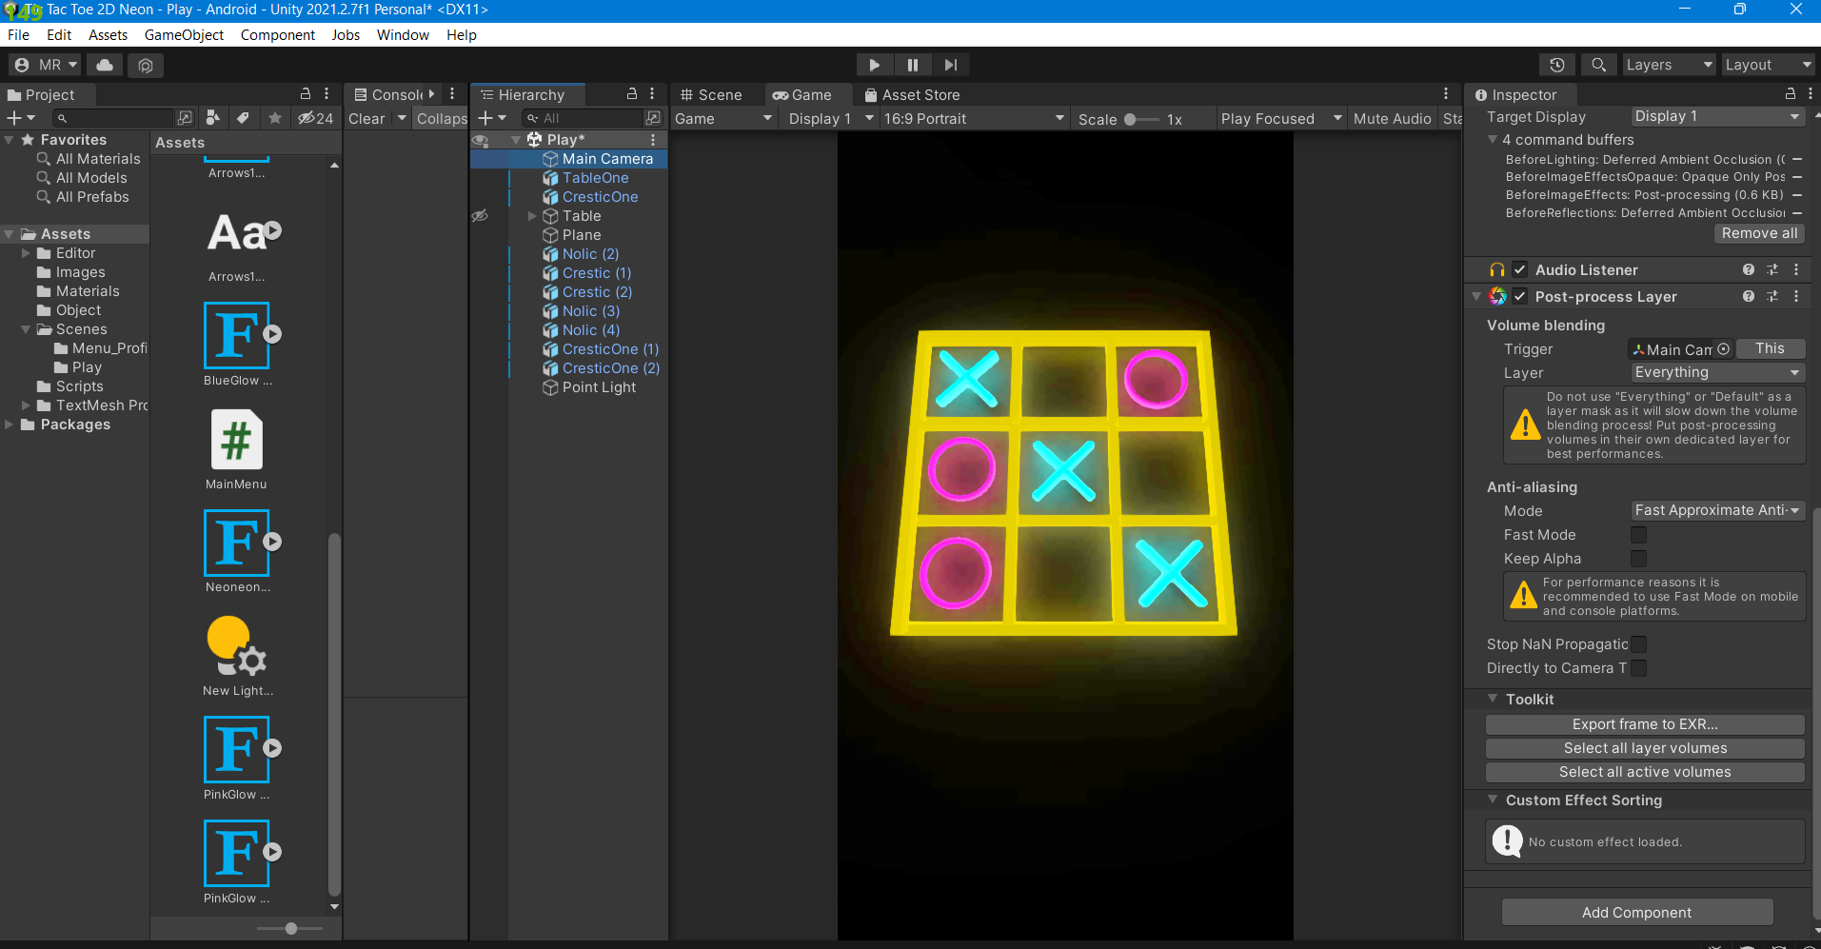
Task: Open the Window menu
Action: [403, 35]
